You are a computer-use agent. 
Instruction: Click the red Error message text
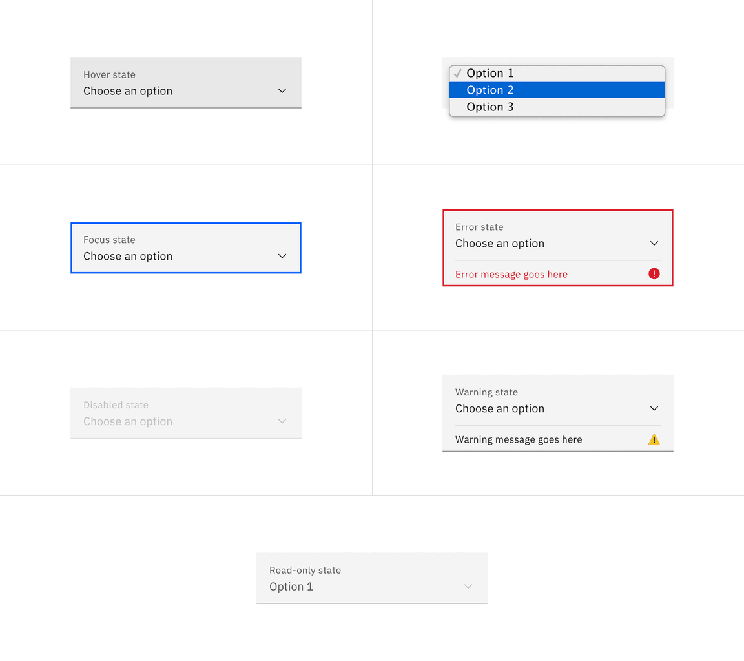(x=511, y=275)
